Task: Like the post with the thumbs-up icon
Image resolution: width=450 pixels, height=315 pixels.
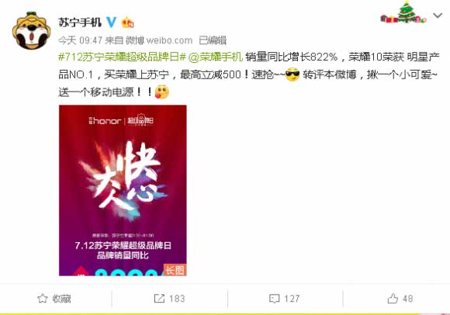Action: point(393,299)
